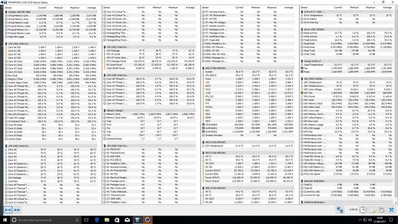Select the Drive: WDC WD500 group header

[x=347, y=29]
